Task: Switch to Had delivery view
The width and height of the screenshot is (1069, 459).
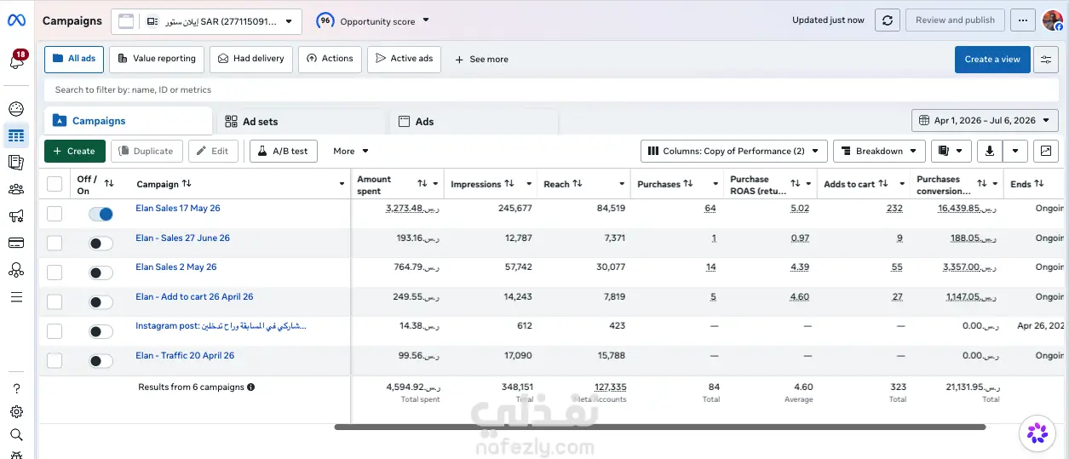Action: tap(251, 59)
